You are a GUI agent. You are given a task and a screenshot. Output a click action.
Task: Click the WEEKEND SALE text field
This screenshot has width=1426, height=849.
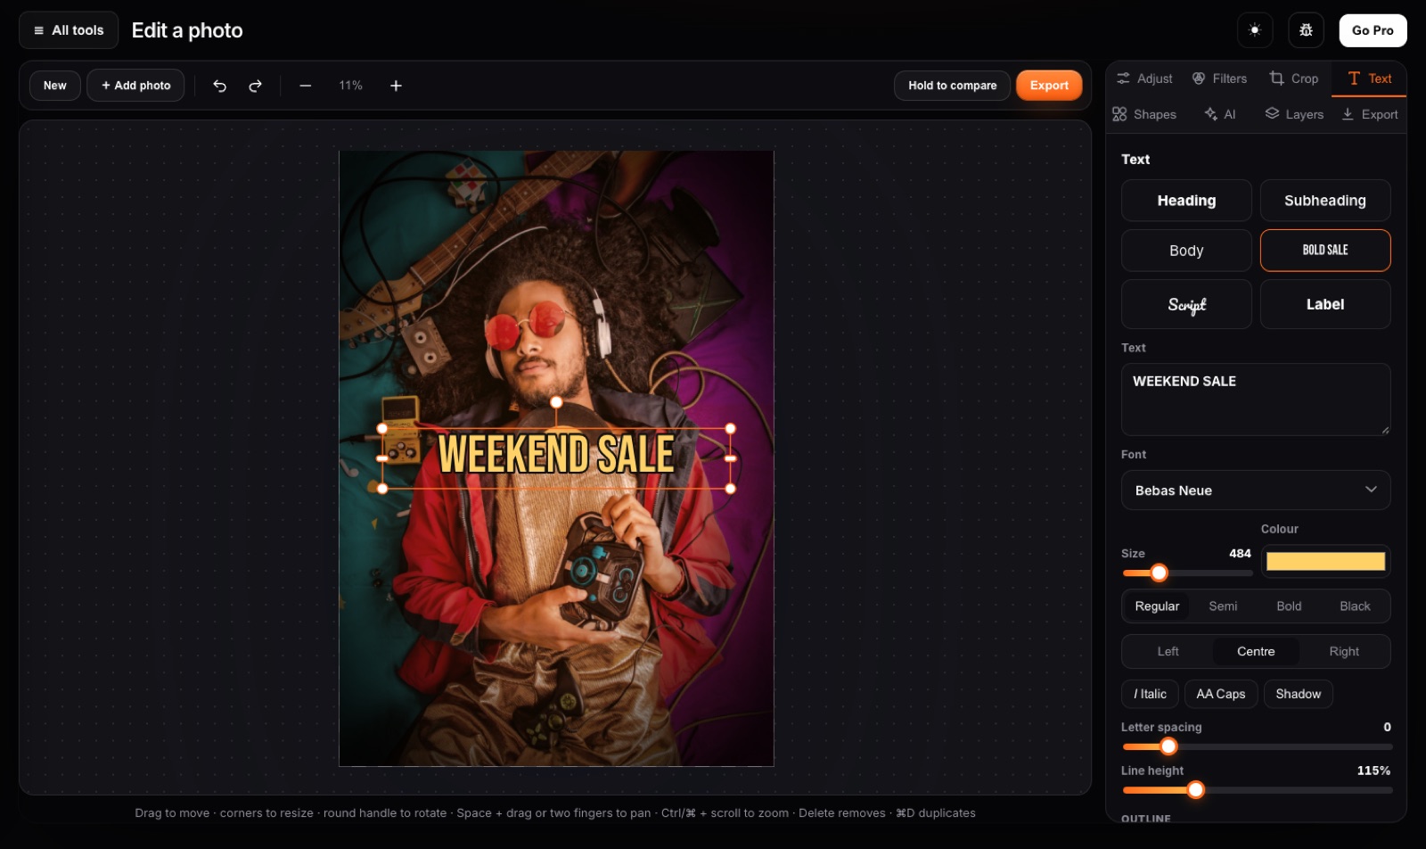[1256, 400]
